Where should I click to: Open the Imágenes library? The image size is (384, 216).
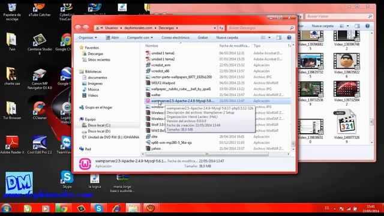[95, 83]
